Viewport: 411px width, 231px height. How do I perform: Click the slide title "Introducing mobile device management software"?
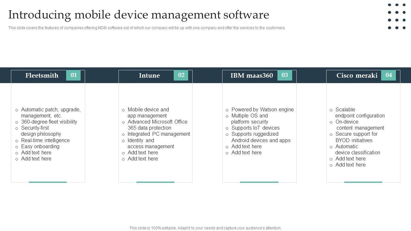click(139, 15)
